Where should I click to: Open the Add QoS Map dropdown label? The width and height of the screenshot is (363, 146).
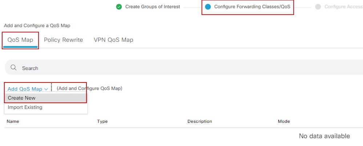(25, 89)
